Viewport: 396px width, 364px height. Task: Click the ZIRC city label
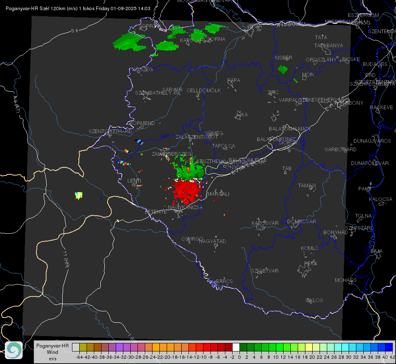coord(273,92)
